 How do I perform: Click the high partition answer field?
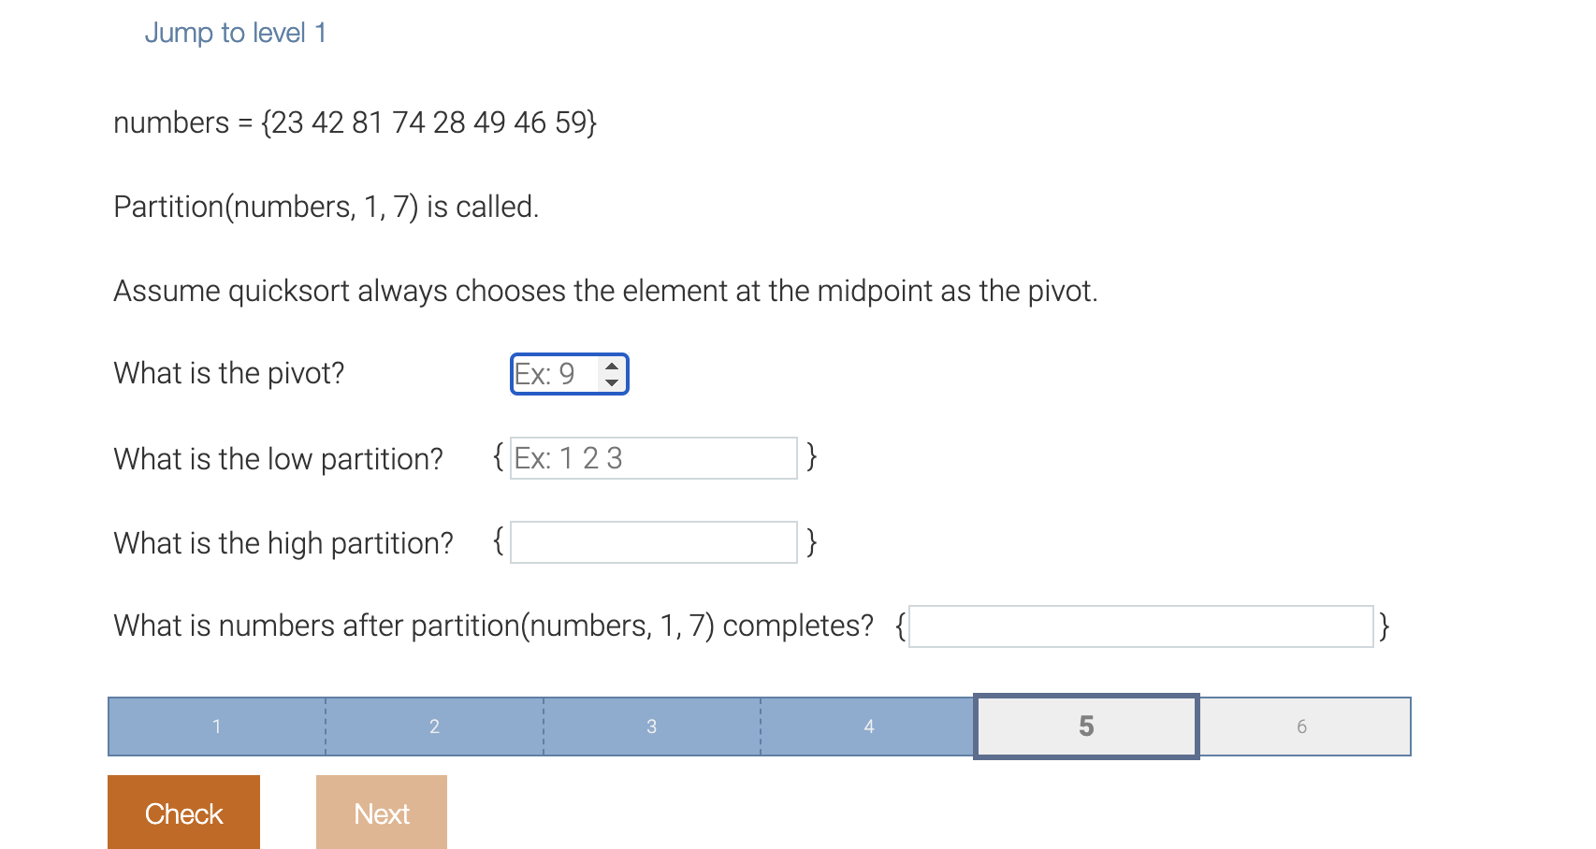point(653,542)
